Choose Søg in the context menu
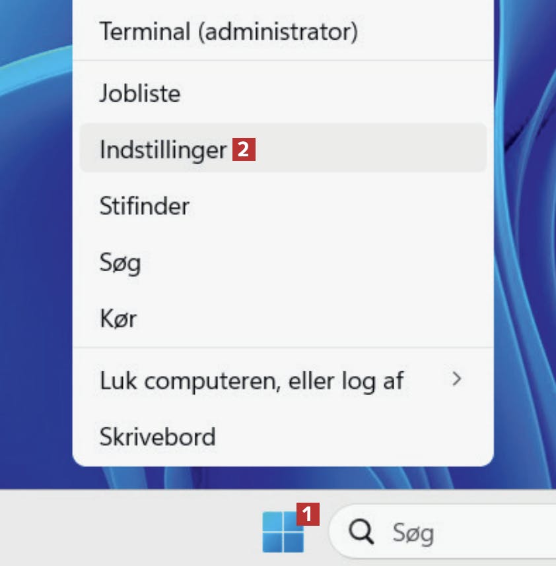This screenshot has height=566, width=556. (x=120, y=263)
